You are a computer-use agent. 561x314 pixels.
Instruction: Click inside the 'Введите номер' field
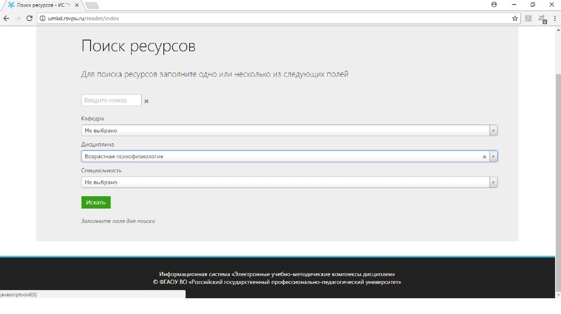pyautogui.click(x=111, y=101)
